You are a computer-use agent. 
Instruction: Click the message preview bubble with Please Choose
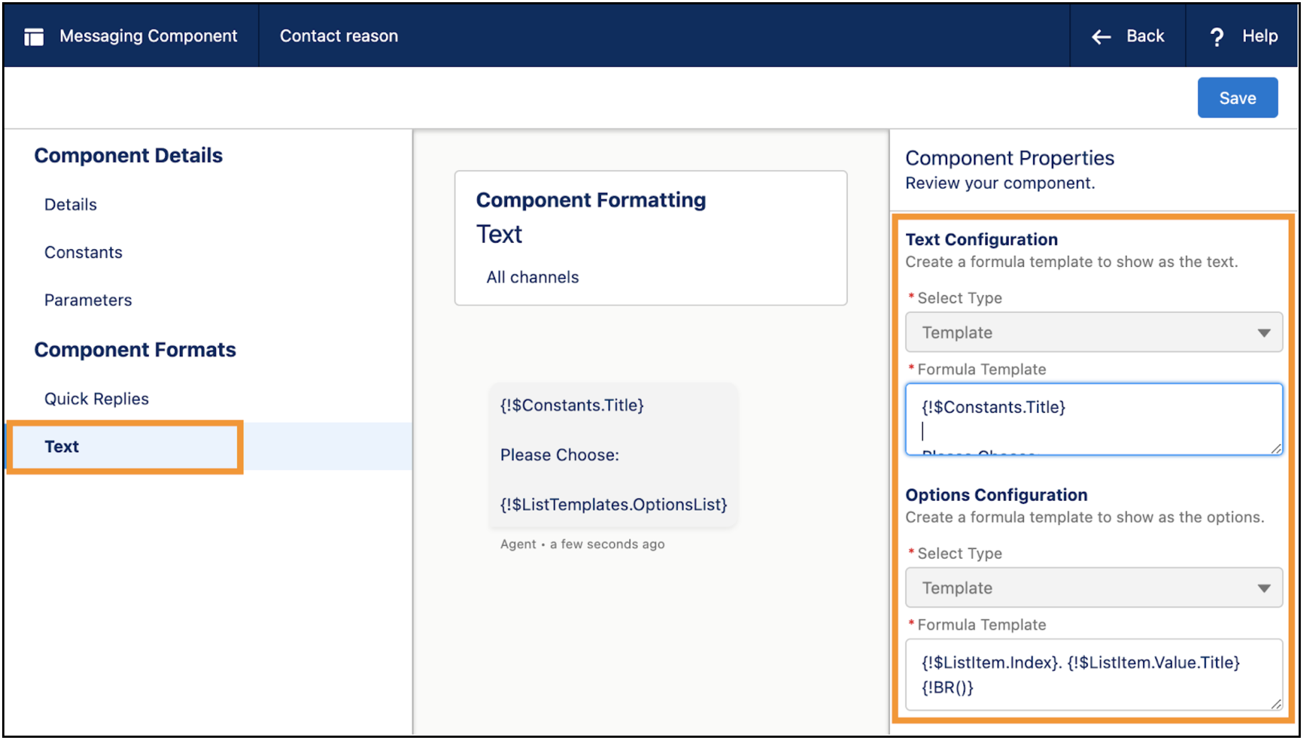click(612, 455)
